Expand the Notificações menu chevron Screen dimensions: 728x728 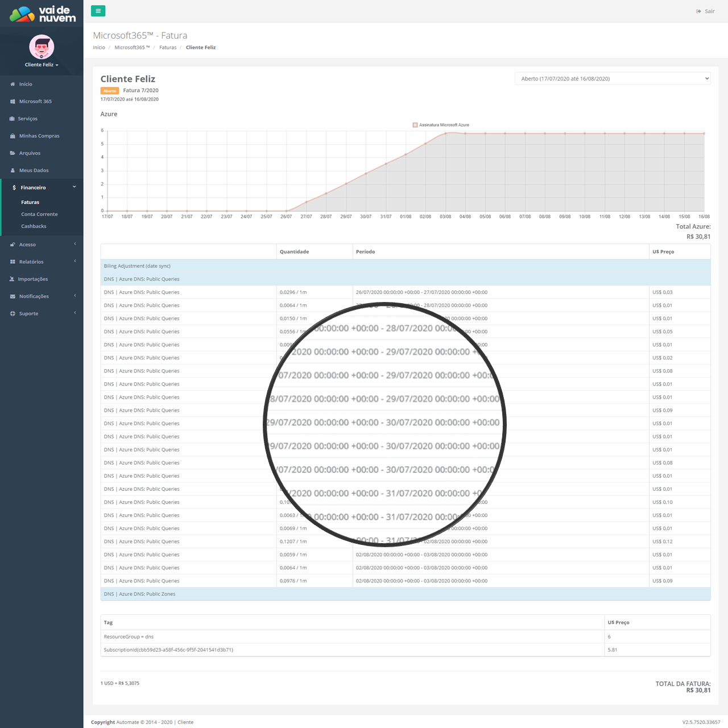(75, 296)
